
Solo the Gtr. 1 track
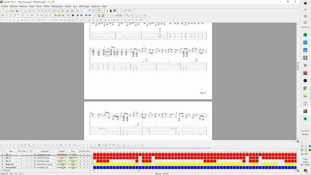tap(18, 154)
